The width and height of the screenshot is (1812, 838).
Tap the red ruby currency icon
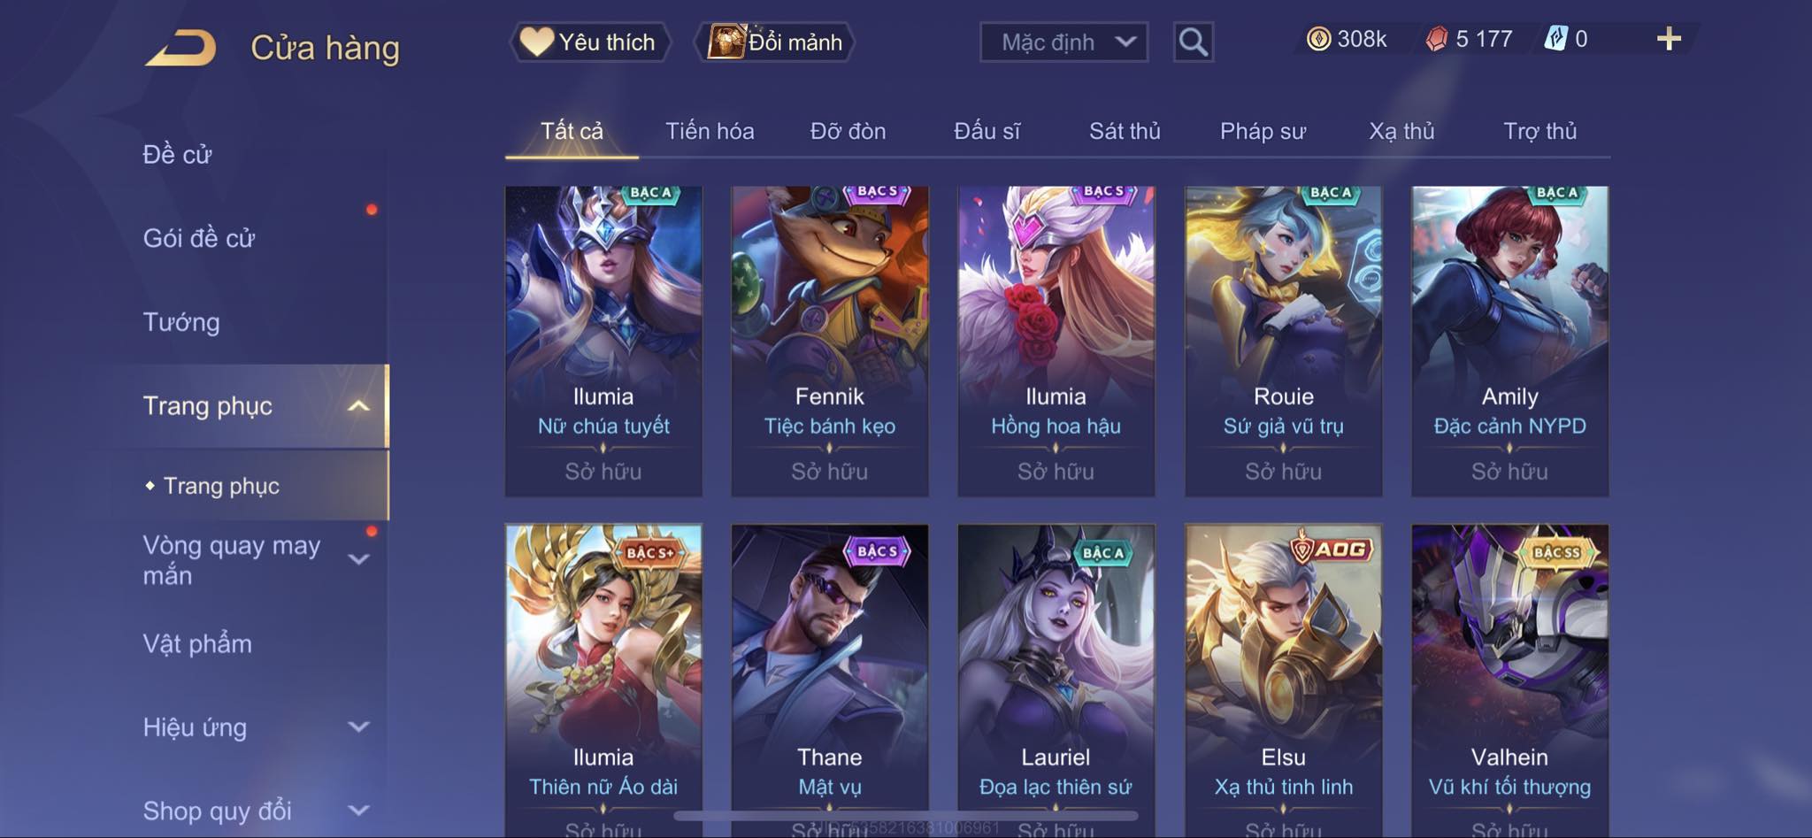click(x=1437, y=39)
